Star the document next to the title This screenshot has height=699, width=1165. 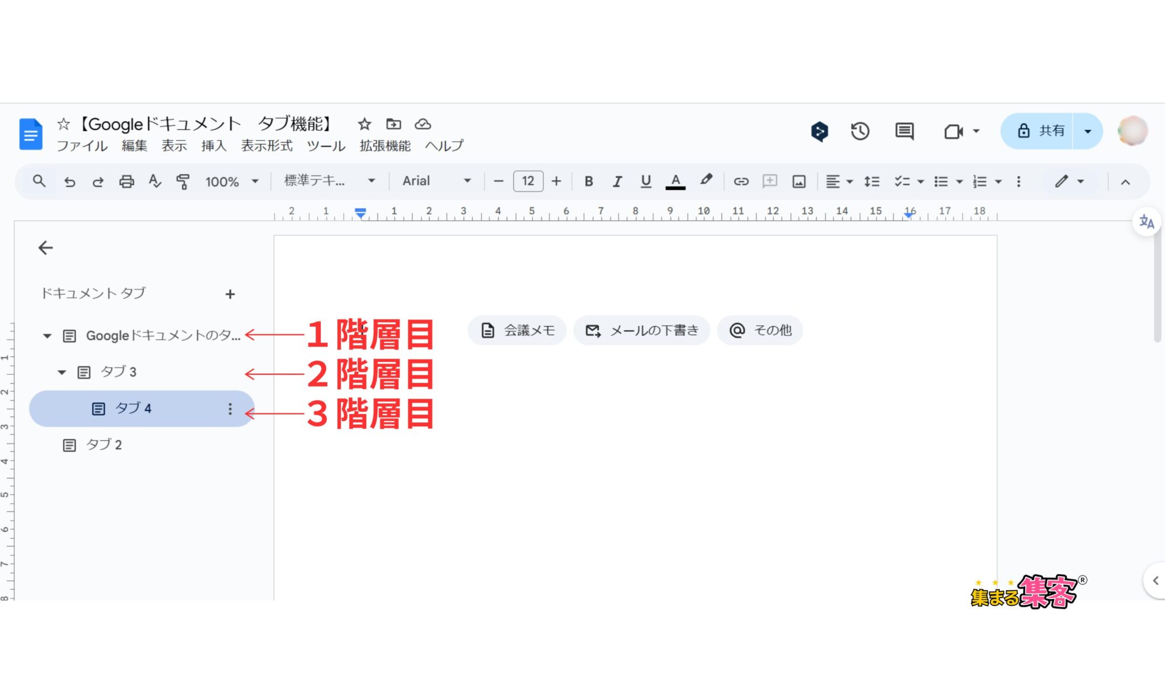[364, 124]
